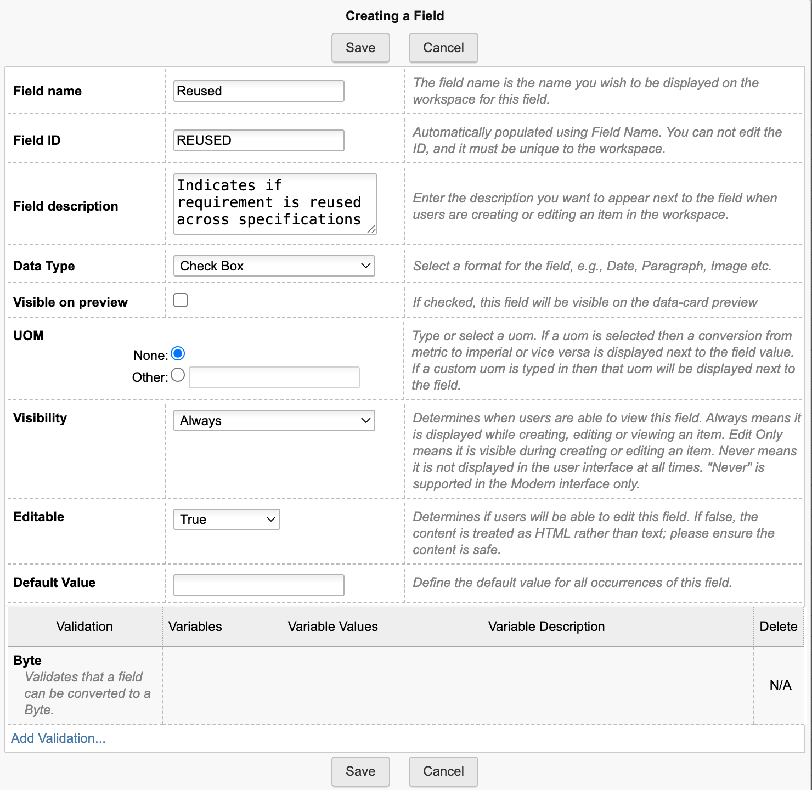Click the Data Type help text

pyautogui.click(x=592, y=266)
